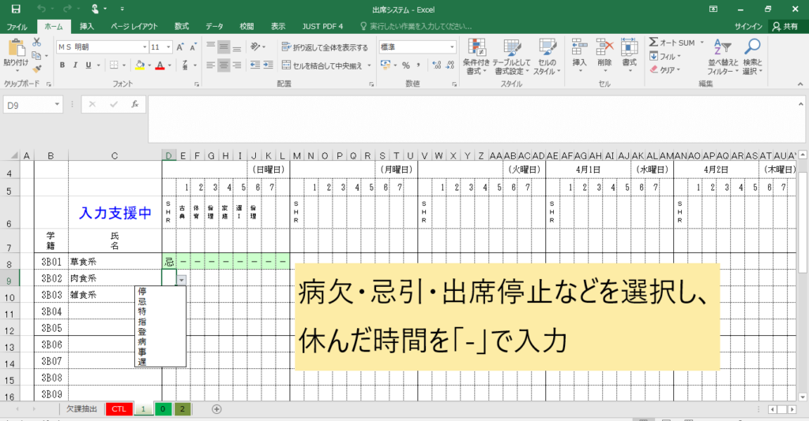Open the font name dropdown MS 明朝

[x=145, y=47]
